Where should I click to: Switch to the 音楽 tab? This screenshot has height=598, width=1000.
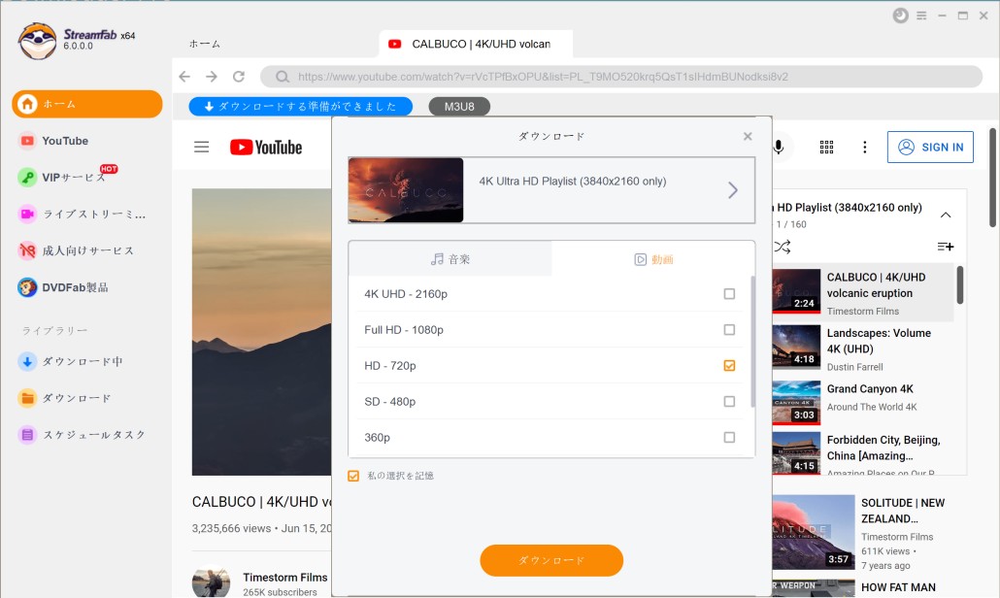450,259
